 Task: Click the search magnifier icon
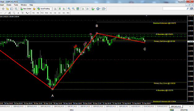coord(188,9)
